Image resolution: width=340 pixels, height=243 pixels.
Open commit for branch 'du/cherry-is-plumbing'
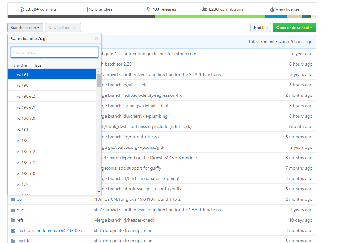tap(135, 116)
